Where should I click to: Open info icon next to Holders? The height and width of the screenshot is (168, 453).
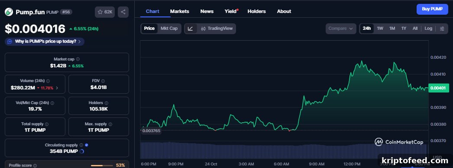tap(106, 103)
